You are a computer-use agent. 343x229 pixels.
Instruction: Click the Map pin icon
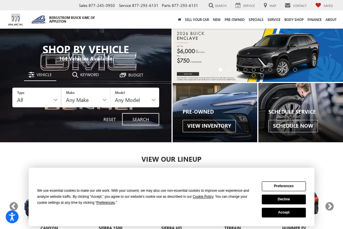point(265,5)
